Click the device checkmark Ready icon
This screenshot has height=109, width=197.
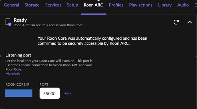click(8, 22)
